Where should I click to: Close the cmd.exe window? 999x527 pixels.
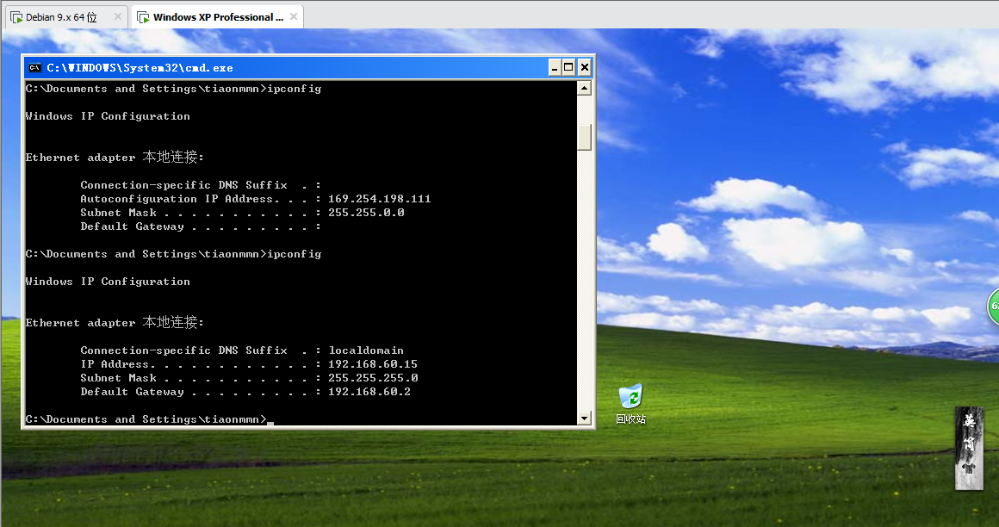584,67
